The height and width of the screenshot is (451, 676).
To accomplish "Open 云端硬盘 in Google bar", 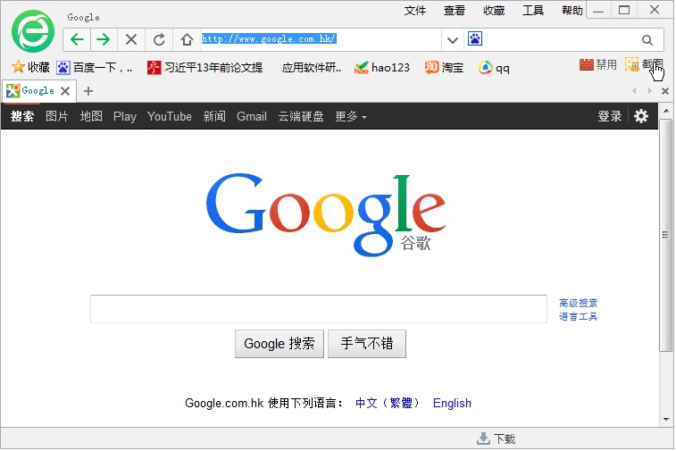I will click(301, 116).
